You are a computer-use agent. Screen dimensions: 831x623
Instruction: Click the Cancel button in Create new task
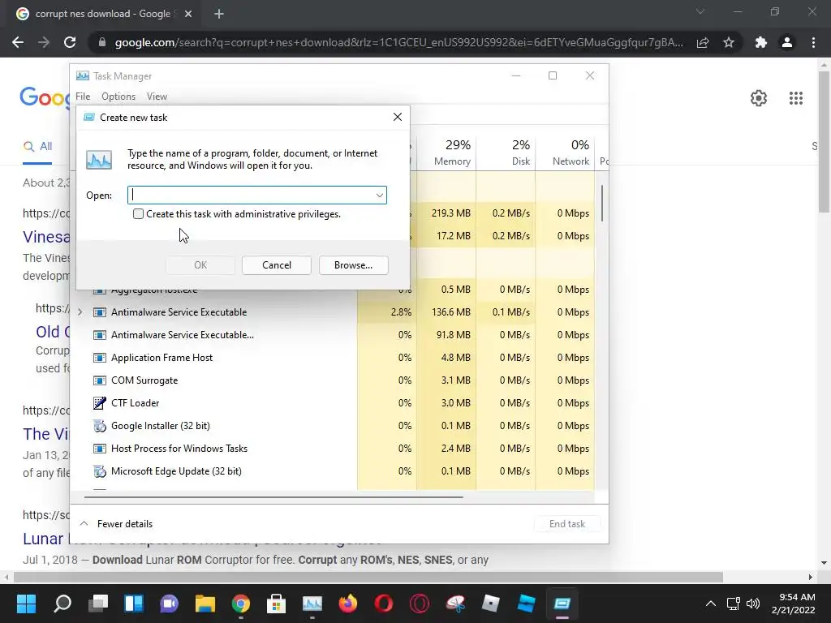[x=277, y=265]
